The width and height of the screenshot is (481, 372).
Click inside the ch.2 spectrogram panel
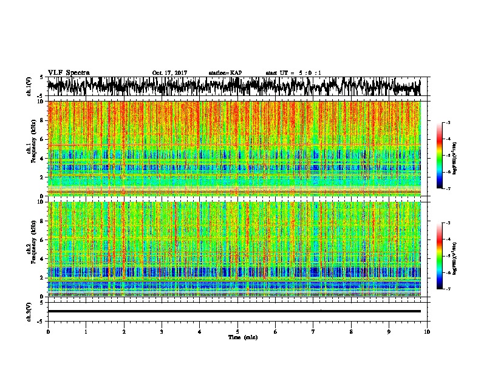234,249
